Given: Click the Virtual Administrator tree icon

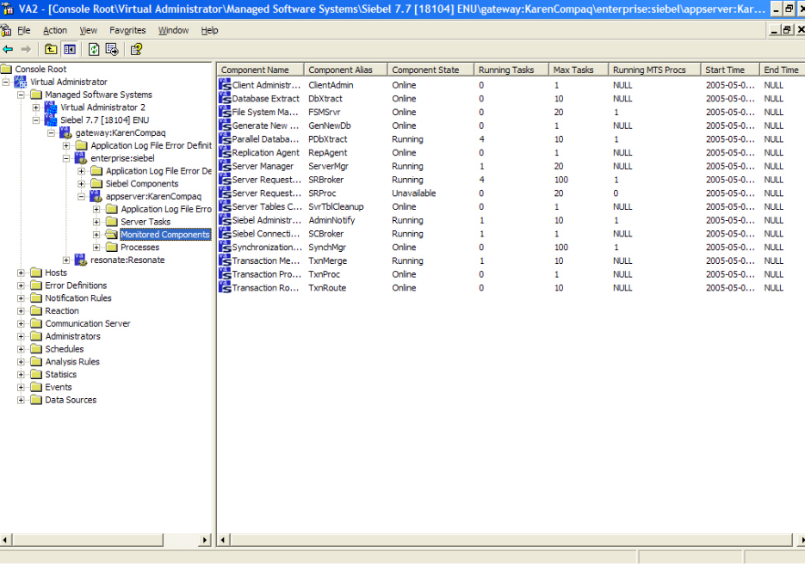Looking at the screenshot, I should coord(21,82).
